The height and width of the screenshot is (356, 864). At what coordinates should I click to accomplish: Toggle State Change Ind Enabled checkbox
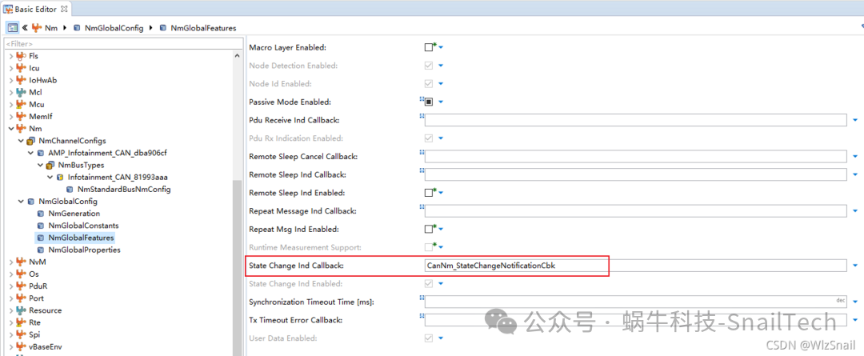click(429, 284)
